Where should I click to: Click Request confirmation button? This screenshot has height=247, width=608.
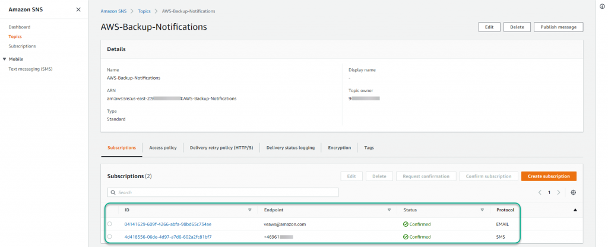pos(426,176)
